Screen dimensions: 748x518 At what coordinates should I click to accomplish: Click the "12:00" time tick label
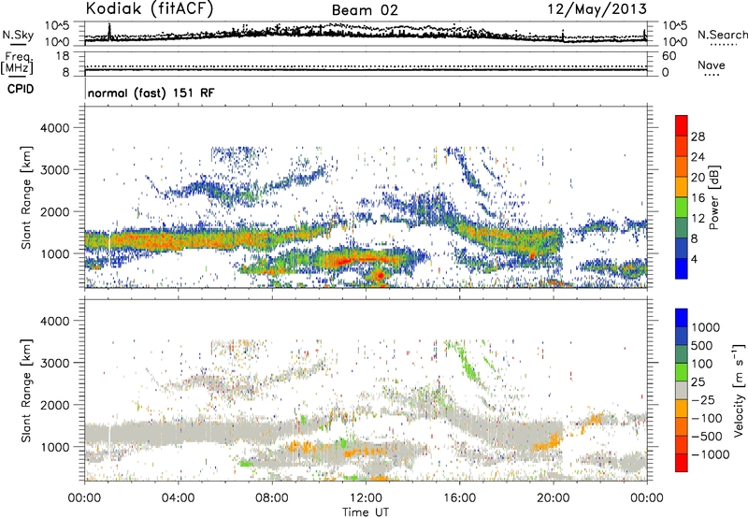point(366,498)
